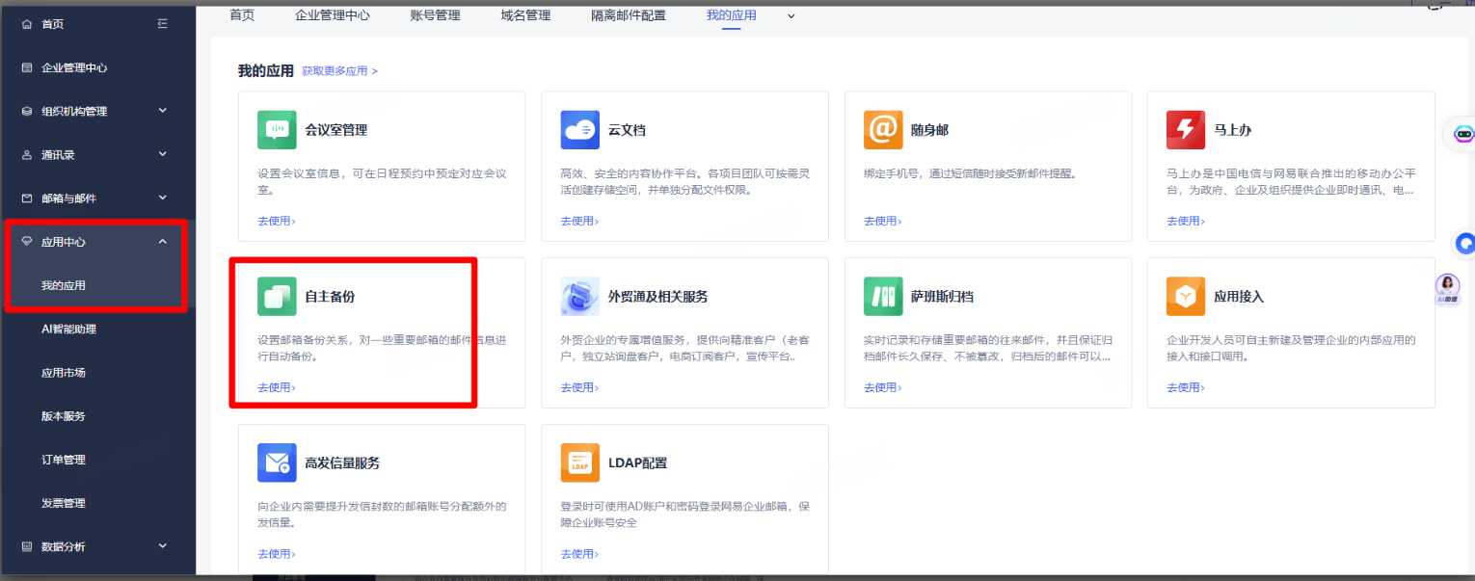
Task: Switch to the 域名管理 tab
Action: 526,15
